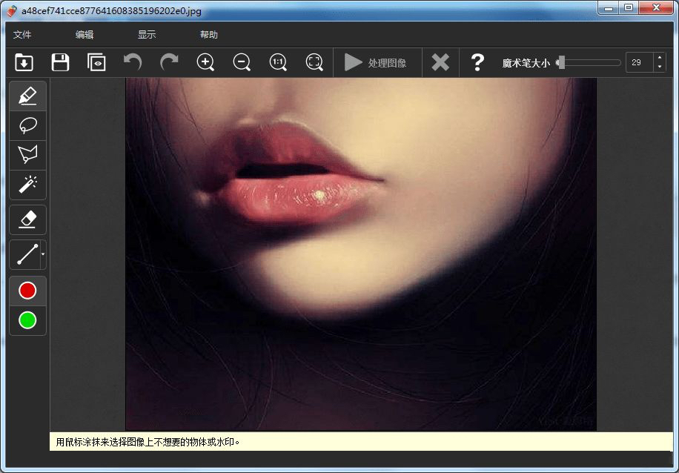
Task: Zoom out of the image
Action: pyautogui.click(x=242, y=62)
